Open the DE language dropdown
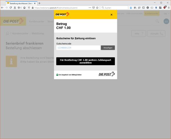The image size is (171, 139). pyautogui.click(x=167, y=14)
